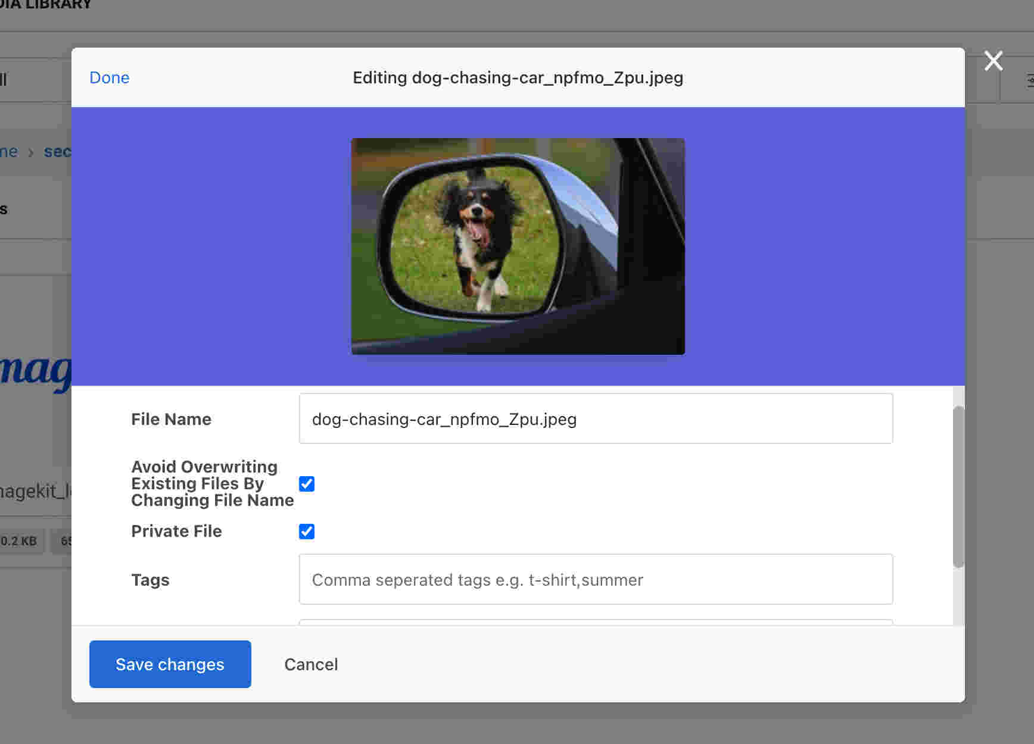Click the Done link in the modal header

click(110, 77)
